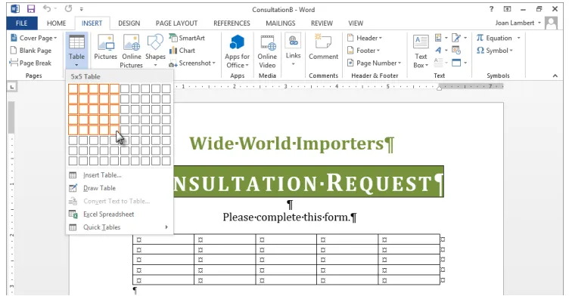569x296 pixels.
Task: Insert a Page Break
Action: (x=31, y=63)
